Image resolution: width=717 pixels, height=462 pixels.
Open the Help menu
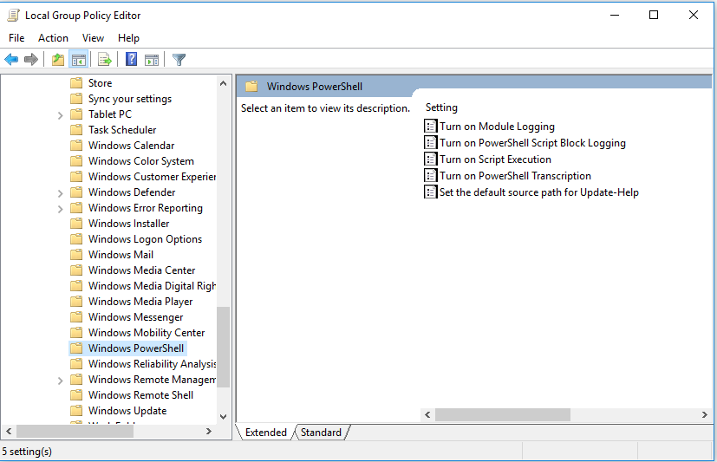pyautogui.click(x=128, y=38)
